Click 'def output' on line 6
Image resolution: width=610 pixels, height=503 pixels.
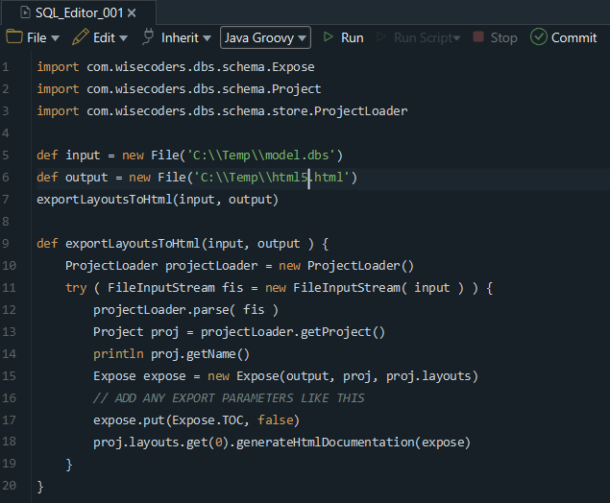[72, 178]
